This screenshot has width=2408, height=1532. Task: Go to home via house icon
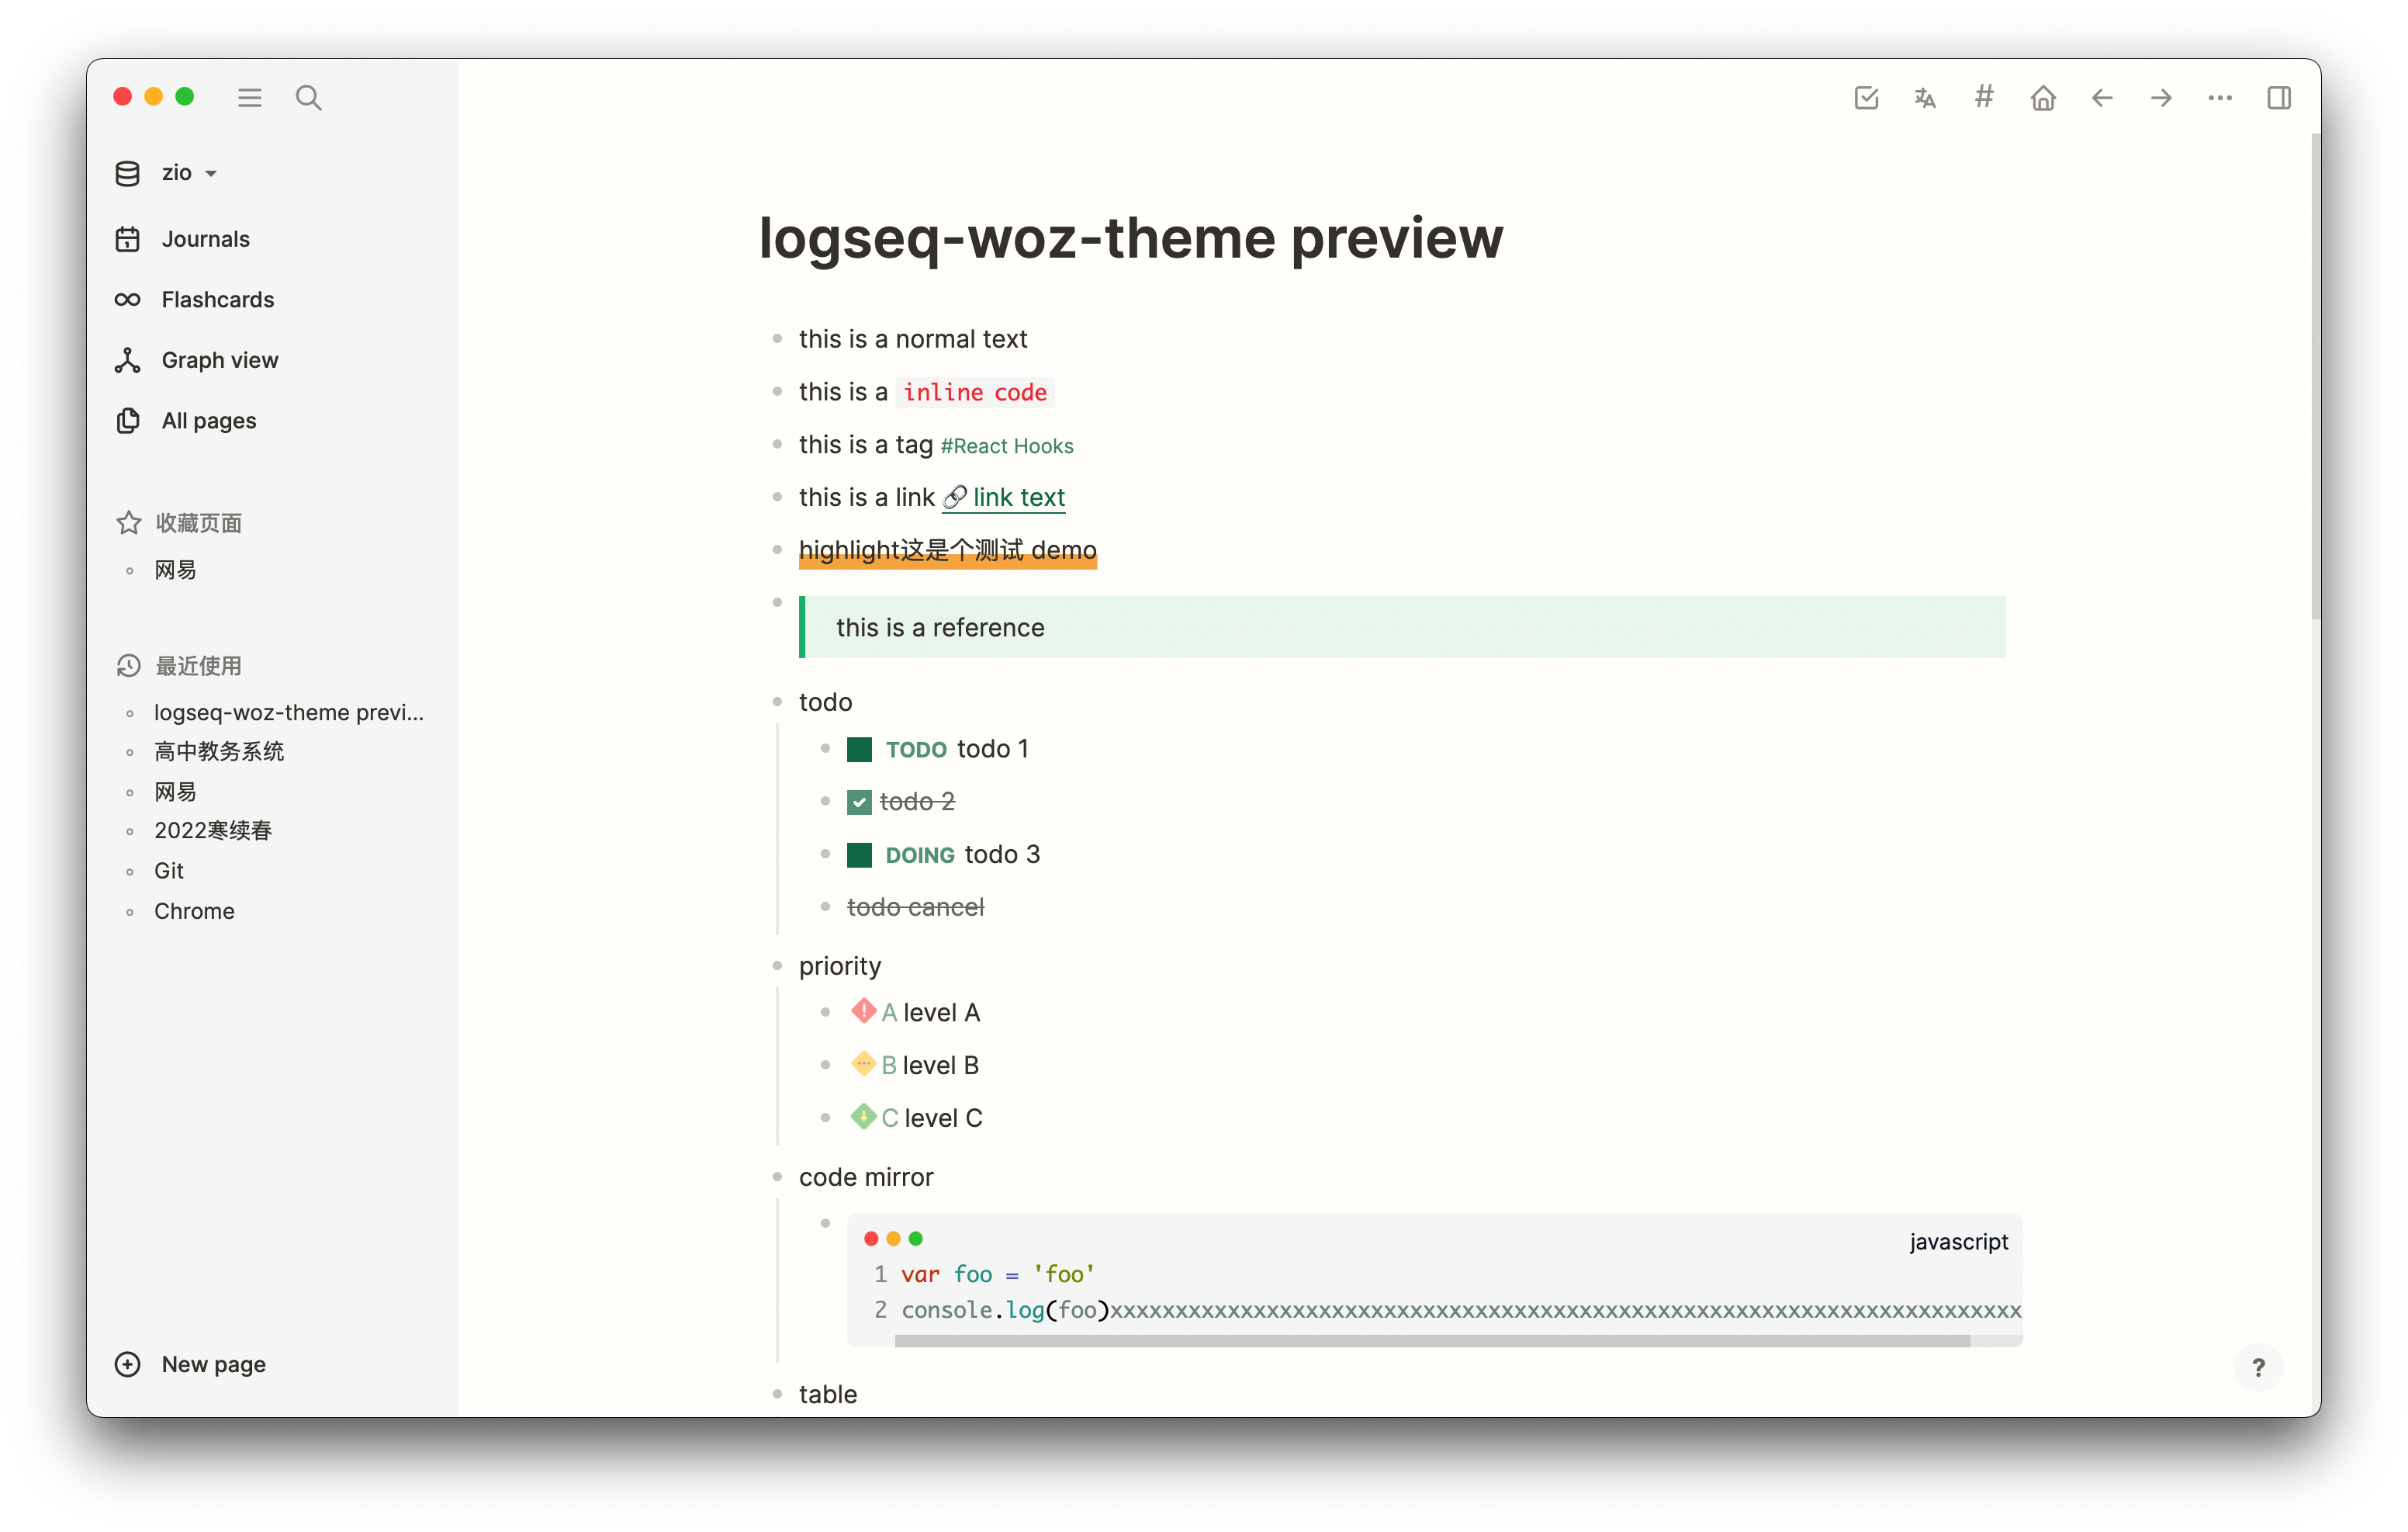click(x=2043, y=98)
